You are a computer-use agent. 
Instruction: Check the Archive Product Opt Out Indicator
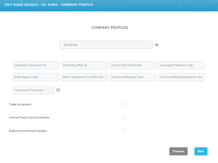click(x=124, y=118)
